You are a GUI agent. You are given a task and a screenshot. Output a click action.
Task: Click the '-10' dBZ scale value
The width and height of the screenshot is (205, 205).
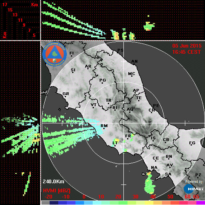point(66,197)
